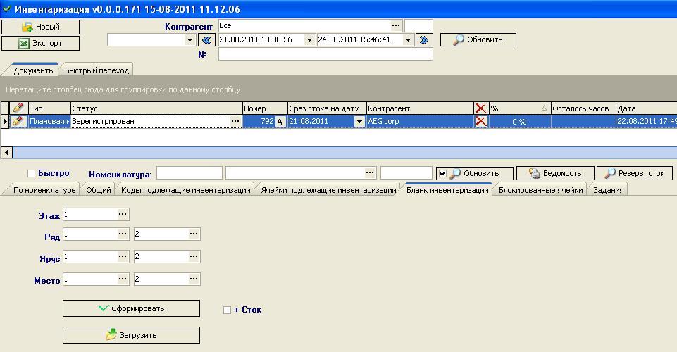The image size is (677, 352).
Task: Enable the Быстро checkbox
Action: point(31,174)
